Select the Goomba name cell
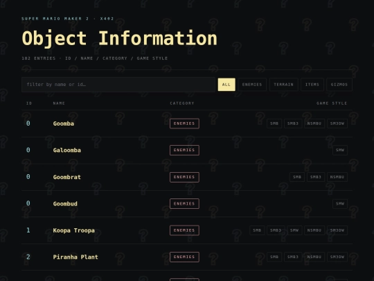The height and width of the screenshot is (281, 374). [64, 124]
